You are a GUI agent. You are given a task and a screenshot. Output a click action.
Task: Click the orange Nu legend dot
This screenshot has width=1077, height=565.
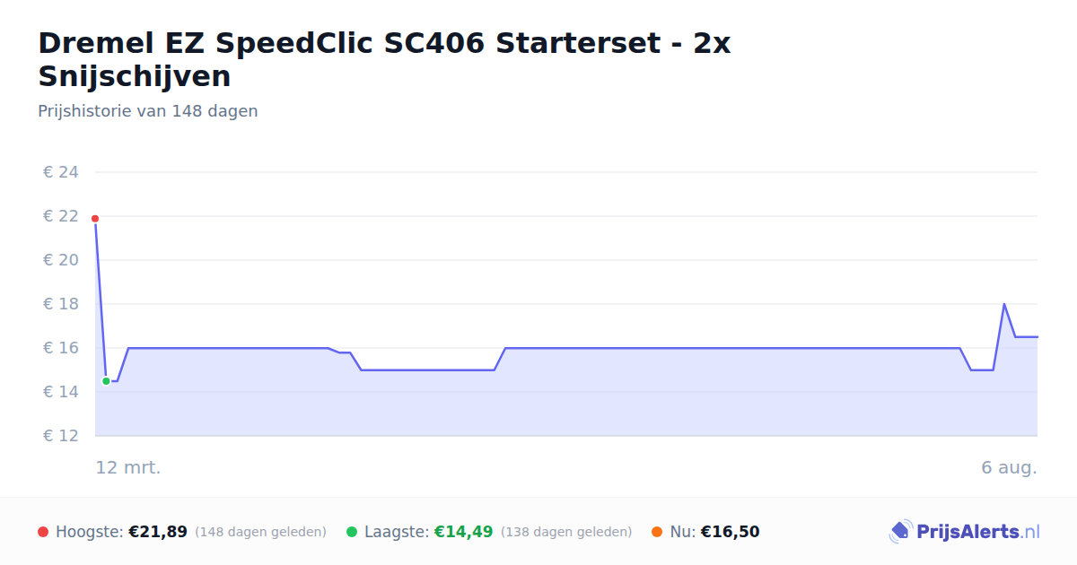657,532
